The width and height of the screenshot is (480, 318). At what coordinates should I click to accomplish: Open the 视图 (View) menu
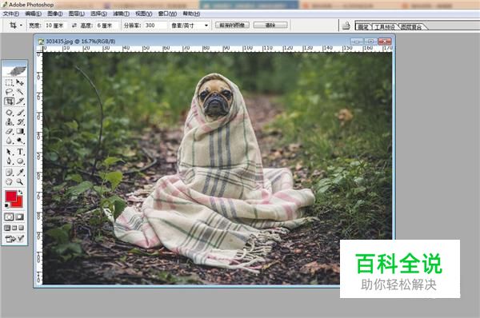pos(143,14)
